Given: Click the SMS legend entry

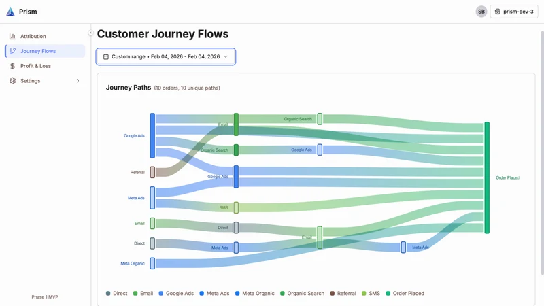Looking at the screenshot, I should (371, 294).
